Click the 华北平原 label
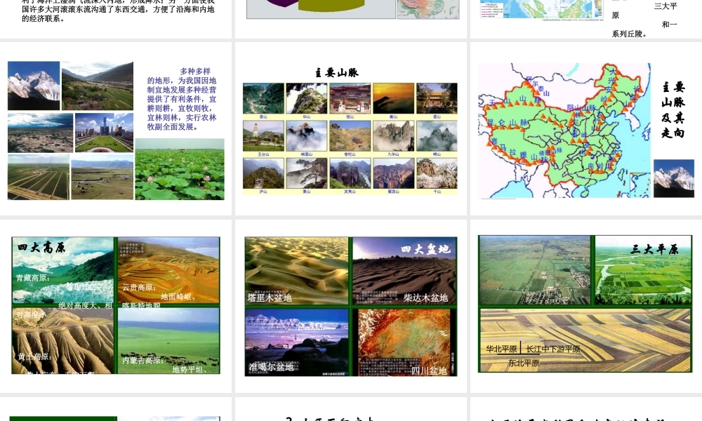 pyautogui.click(x=501, y=349)
